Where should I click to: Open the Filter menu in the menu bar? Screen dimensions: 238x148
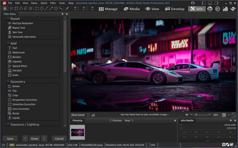53,3
